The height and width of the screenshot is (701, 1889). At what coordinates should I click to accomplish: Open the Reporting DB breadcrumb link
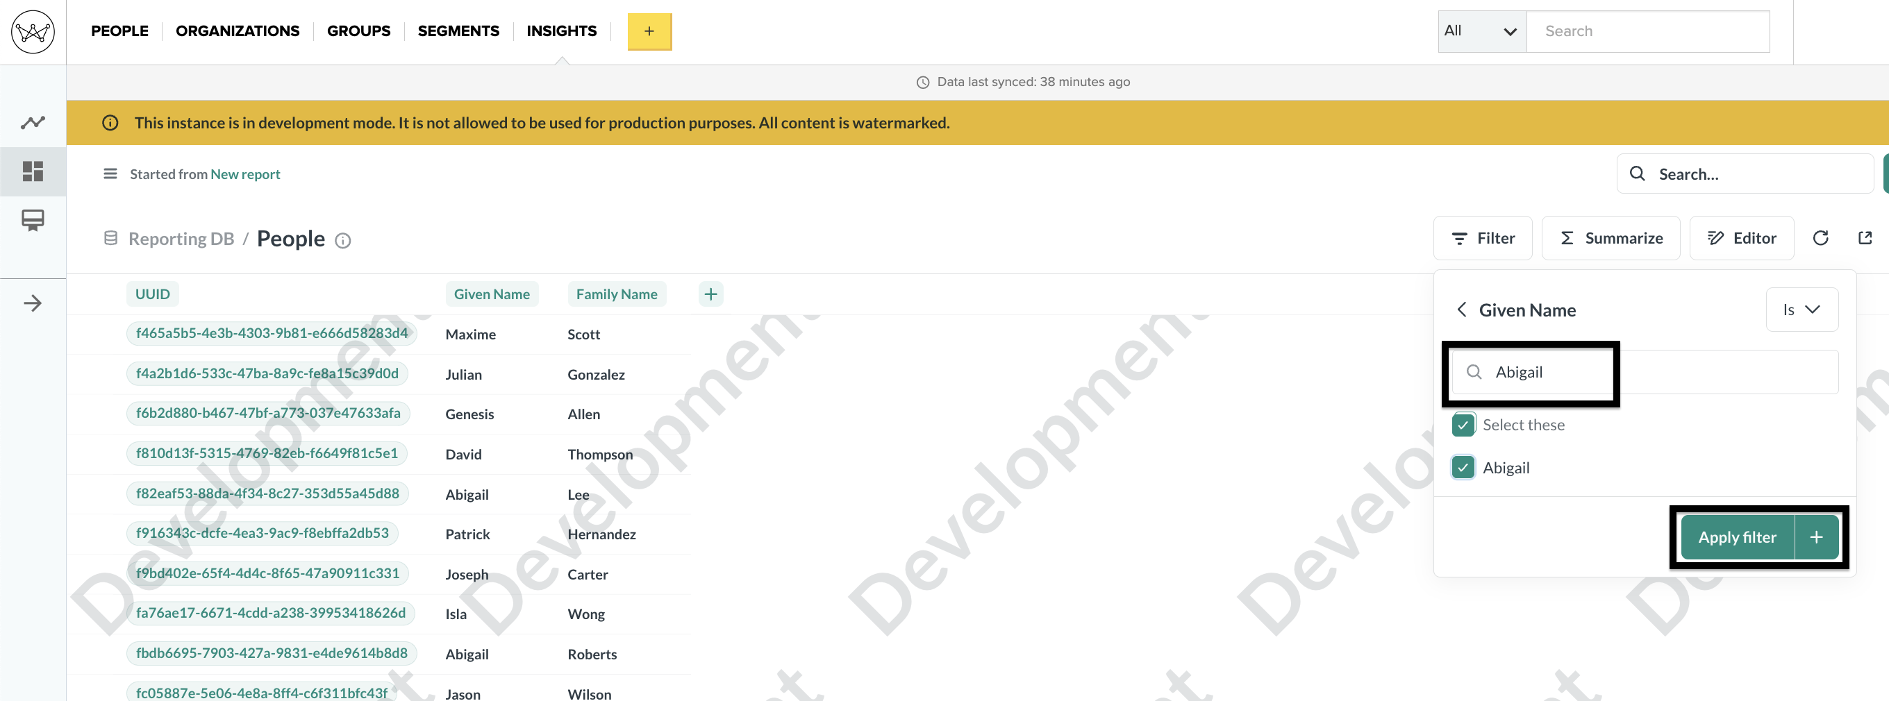coord(181,239)
